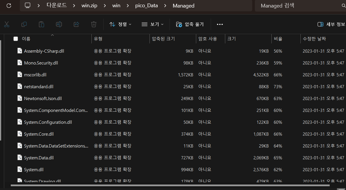346x190 pixels.
Task: Click the This PC monitor icon in breadcrumb
Action: pos(27,5)
